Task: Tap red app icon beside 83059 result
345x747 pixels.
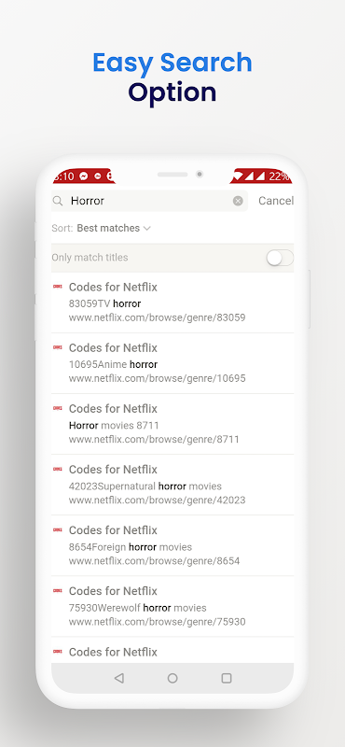Action: 58,287
